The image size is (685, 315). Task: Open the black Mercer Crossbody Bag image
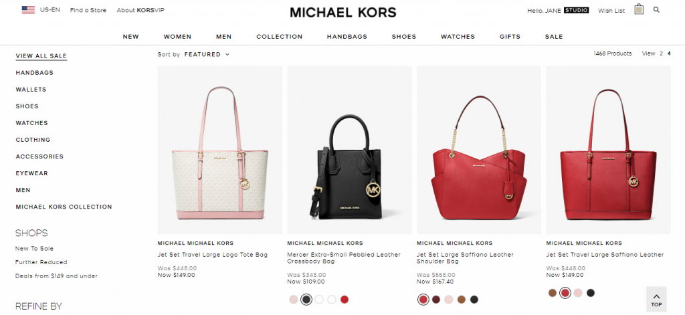tap(349, 150)
